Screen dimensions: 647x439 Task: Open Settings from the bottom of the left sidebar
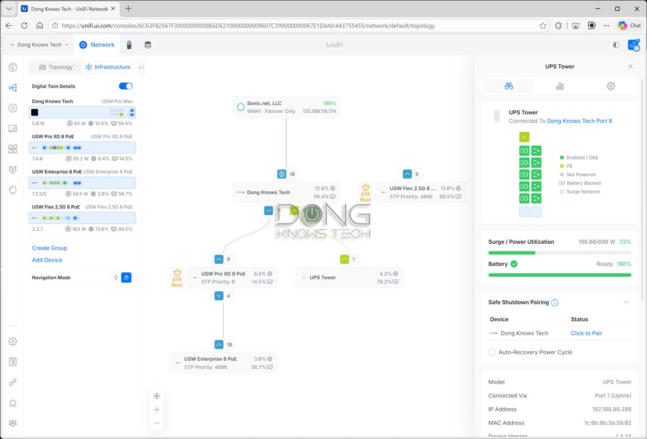[12, 341]
